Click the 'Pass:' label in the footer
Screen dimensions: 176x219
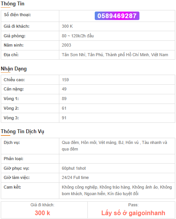133,205
